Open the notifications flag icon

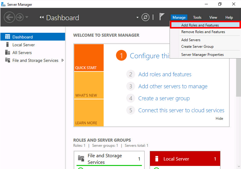coord(161,17)
